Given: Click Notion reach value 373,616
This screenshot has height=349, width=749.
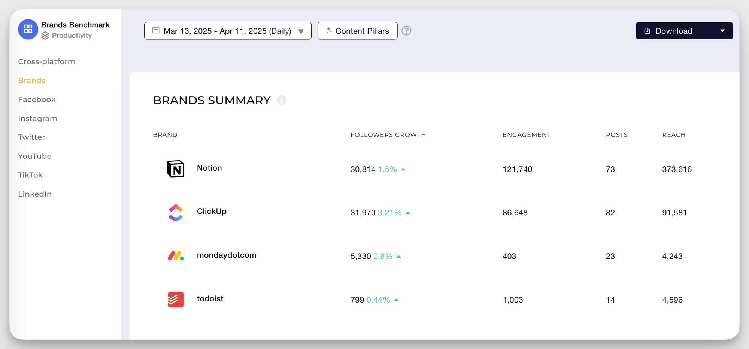Looking at the screenshot, I should (677, 169).
